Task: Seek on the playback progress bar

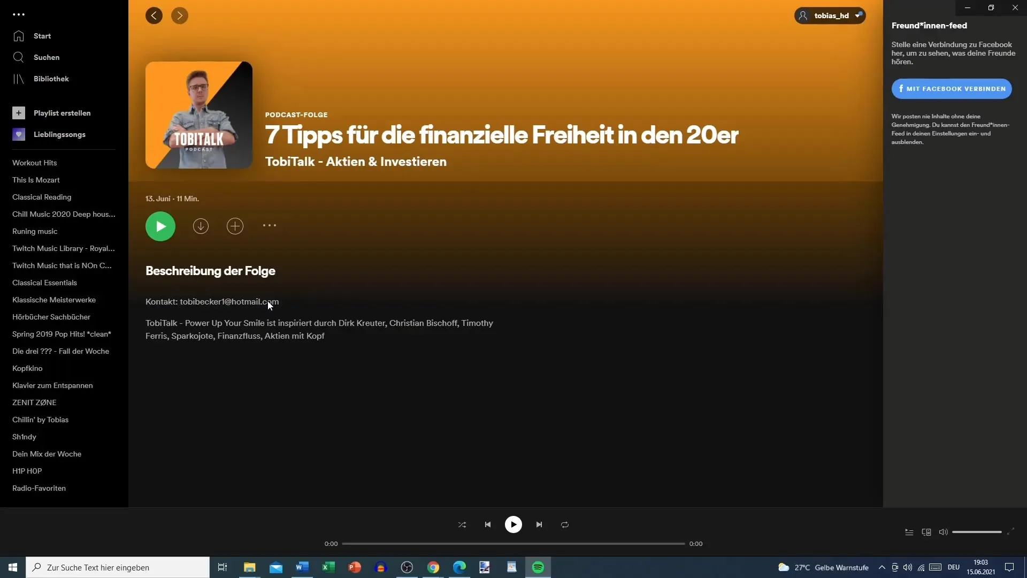Action: click(x=513, y=544)
